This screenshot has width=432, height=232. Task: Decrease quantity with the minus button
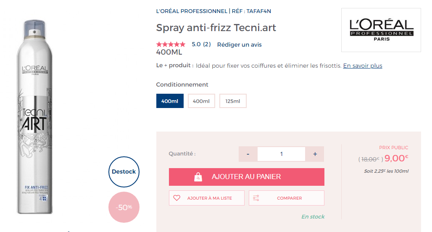248,154
